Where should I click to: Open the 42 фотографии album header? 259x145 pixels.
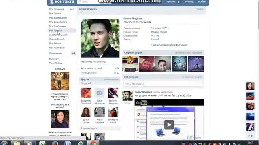[x=133, y=53]
